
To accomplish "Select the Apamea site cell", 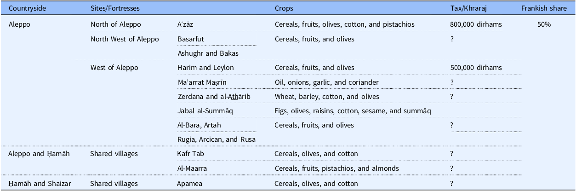I will point(190,184).
